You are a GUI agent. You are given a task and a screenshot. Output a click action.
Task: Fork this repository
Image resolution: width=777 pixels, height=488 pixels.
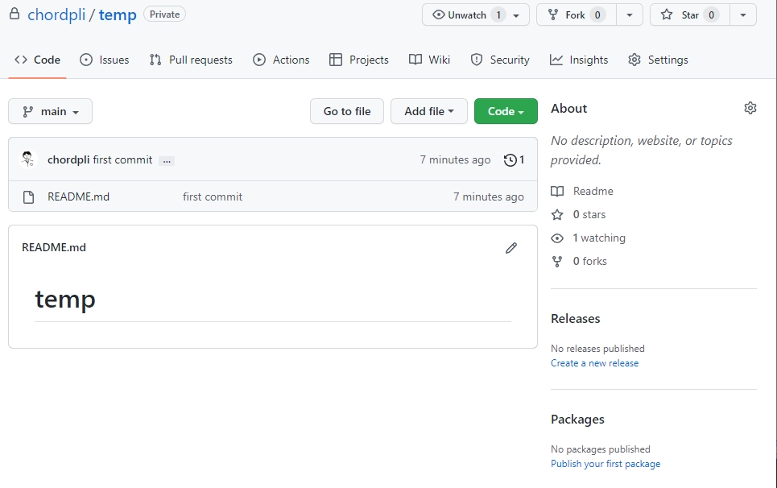pyautogui.click(x=577, y=14)
